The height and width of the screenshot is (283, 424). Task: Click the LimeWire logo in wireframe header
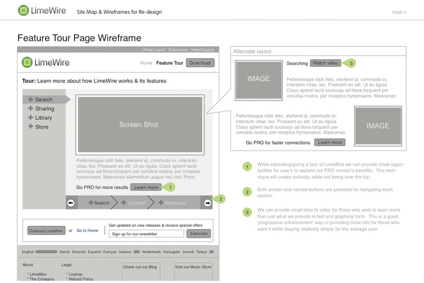46,63
